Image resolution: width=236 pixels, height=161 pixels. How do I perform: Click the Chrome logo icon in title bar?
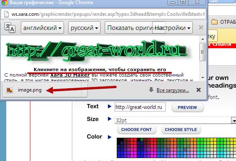(5, 2)
